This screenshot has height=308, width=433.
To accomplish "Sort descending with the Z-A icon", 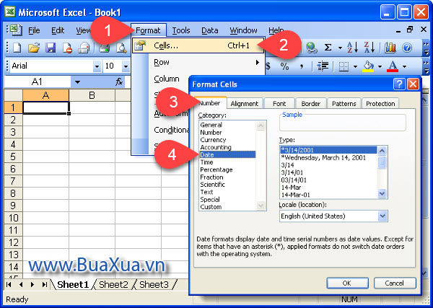I will tap(369, 48).
